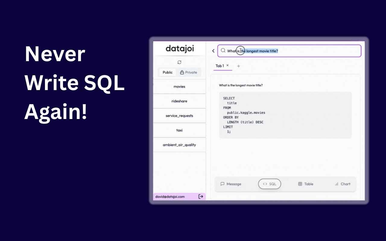Open the Chart view
Screen dimensions: 386x241
click(x=343, y=184)
